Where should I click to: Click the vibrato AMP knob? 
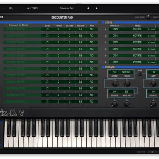153,83
